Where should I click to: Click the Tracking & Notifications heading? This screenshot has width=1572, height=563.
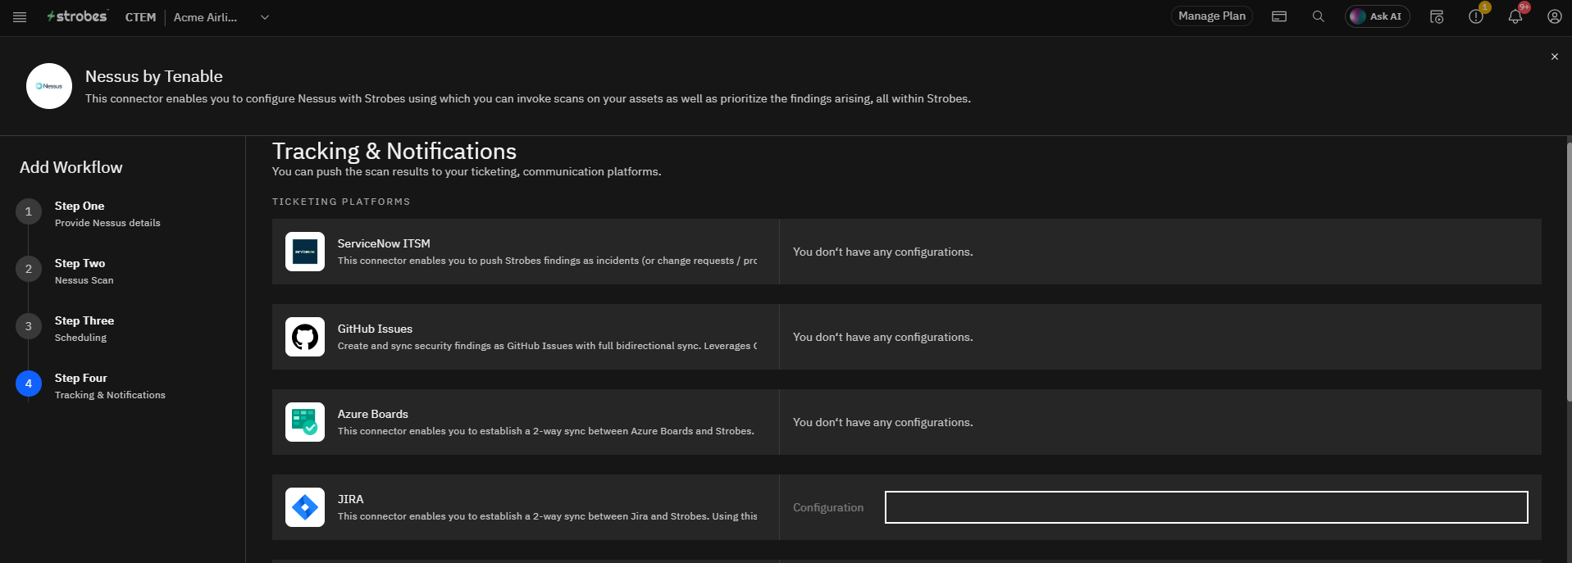click(394, 151)
